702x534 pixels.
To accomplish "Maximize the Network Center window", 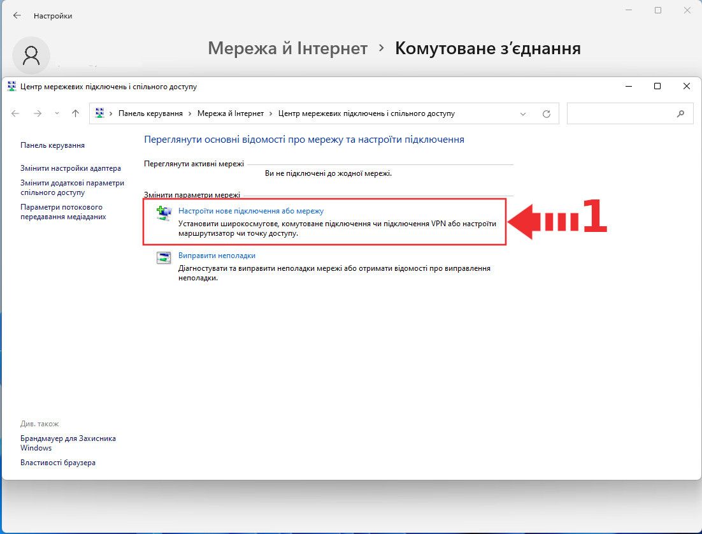I will [x=657, y=86].
